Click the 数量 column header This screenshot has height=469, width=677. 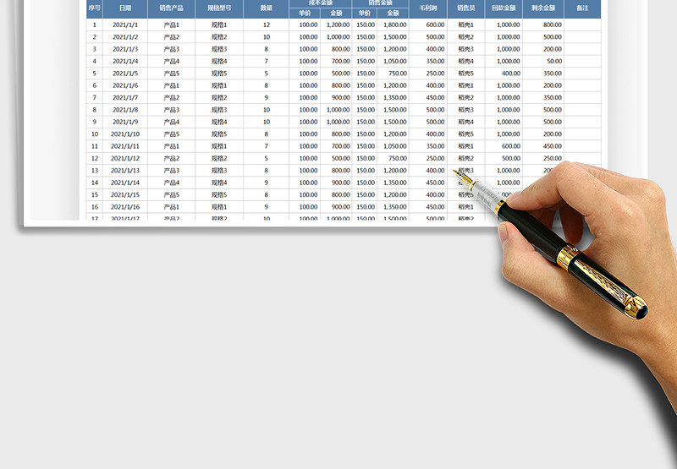pyautogui.click(x=266, y=8)
